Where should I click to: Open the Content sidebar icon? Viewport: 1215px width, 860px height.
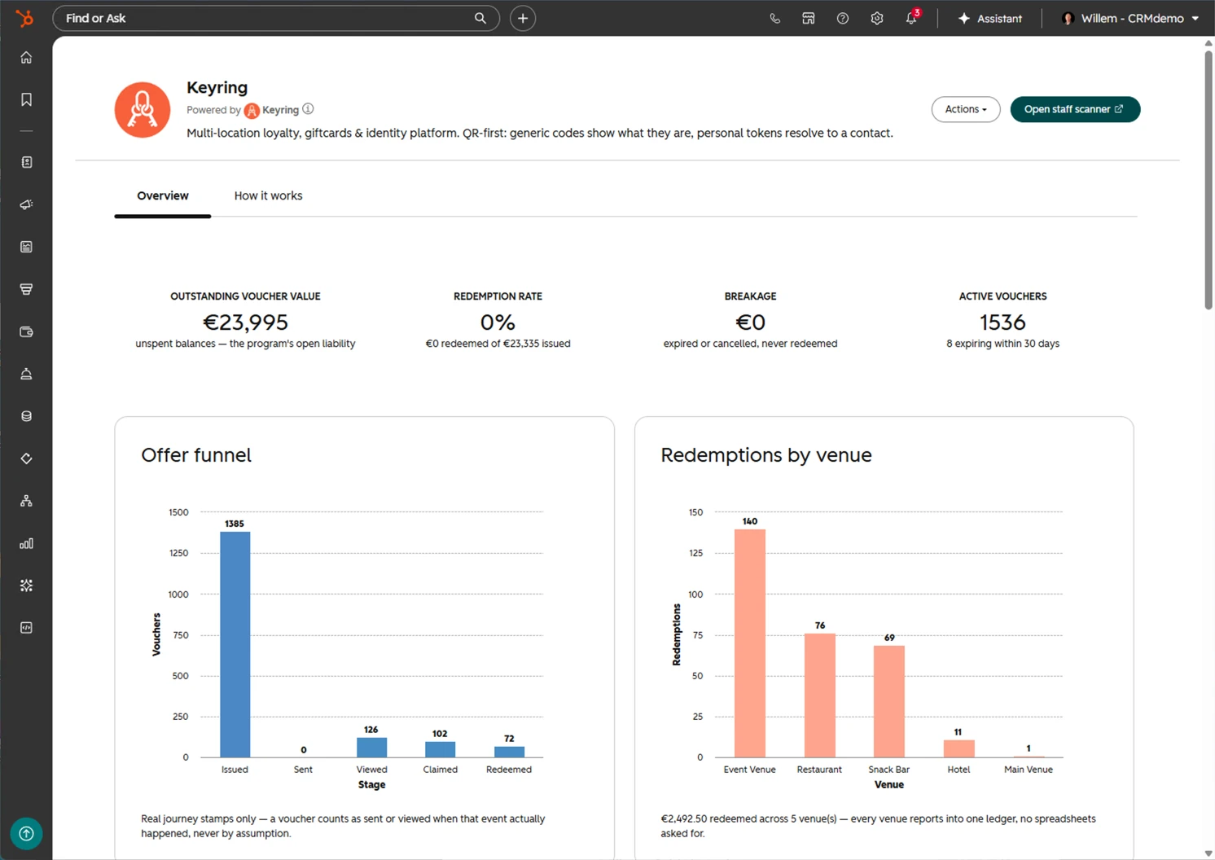[26, 247]
